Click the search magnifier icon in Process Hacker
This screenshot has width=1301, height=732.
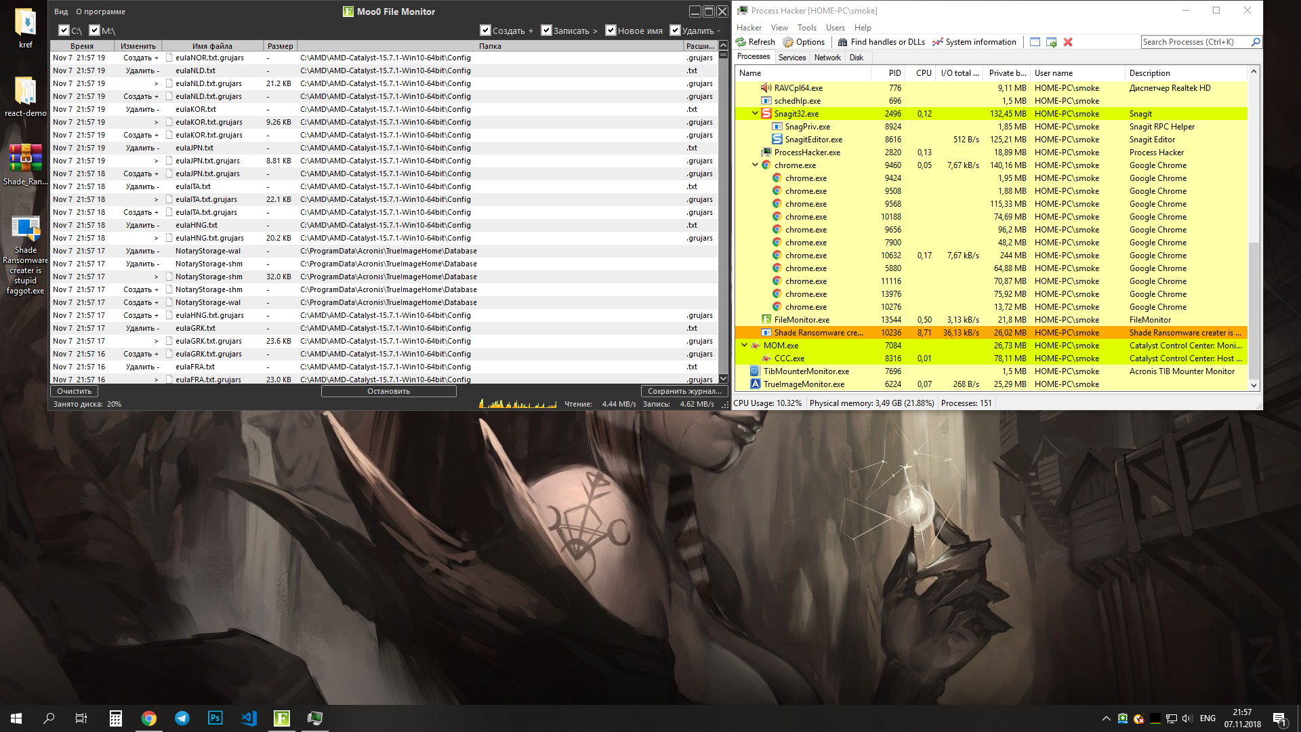tap(1255, 42)
